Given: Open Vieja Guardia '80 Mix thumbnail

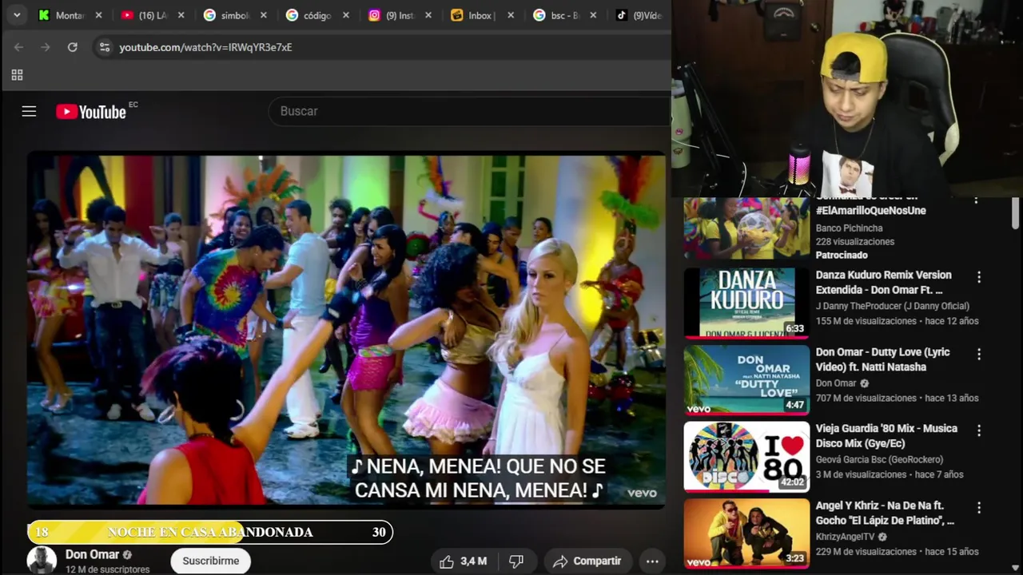Looking at the screenshot, I should coord(746,457).
